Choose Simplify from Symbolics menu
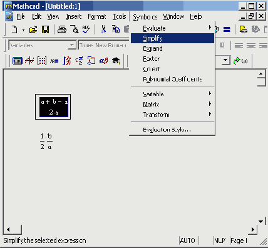The height and width of the screenshot is (248, 268). click(x=172, y=38)
